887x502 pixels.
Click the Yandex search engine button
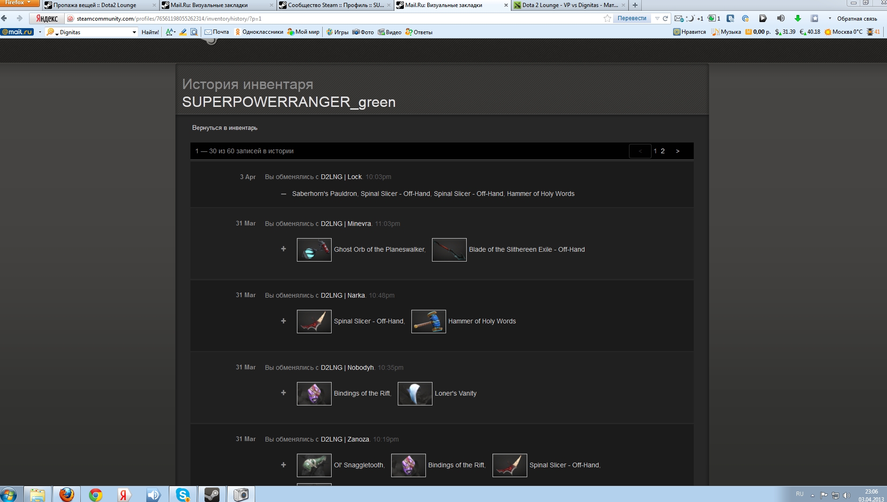tap(47, 18)
